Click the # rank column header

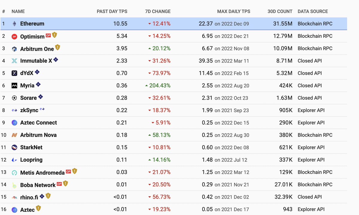4,11
